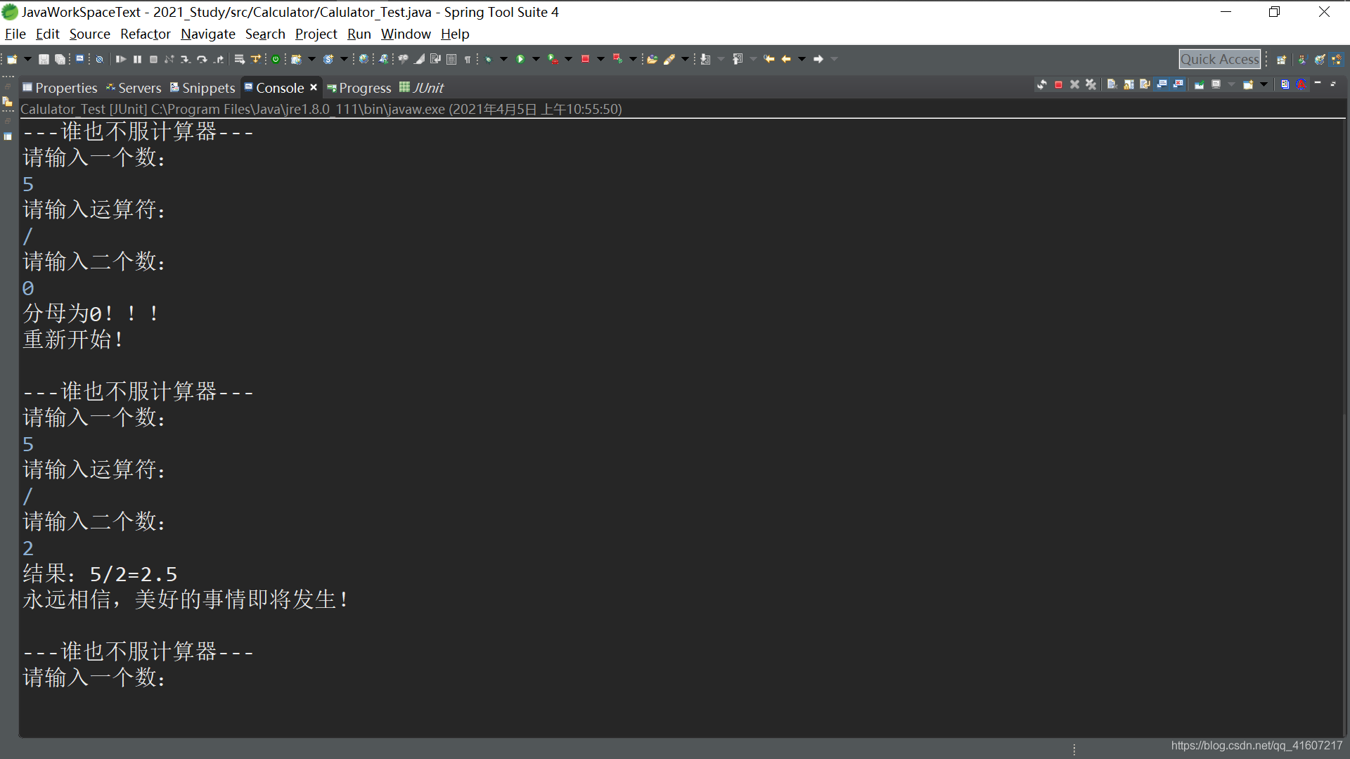Click the Open Web Browser globe icon

(364, 59)
